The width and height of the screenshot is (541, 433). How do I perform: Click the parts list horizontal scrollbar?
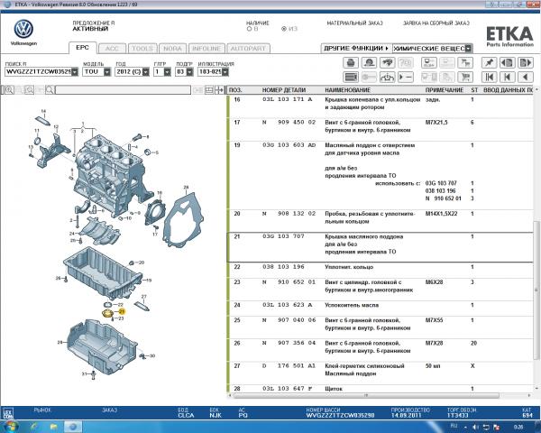pos(366,395)
